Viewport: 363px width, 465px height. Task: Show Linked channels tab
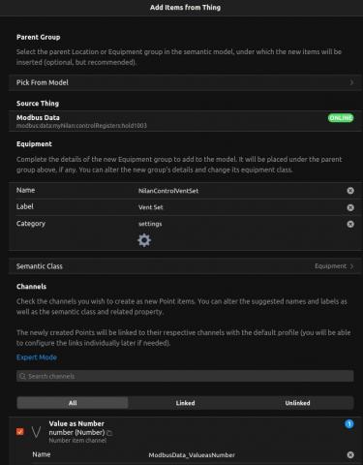(185, 403)
